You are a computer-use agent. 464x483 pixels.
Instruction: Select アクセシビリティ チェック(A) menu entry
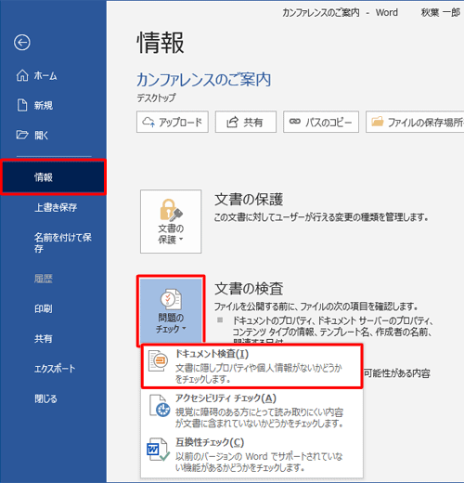(251, 411)
